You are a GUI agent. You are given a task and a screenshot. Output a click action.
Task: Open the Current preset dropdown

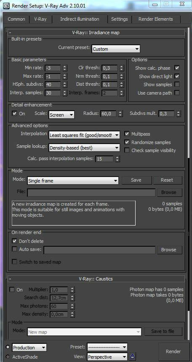point(116,49)
